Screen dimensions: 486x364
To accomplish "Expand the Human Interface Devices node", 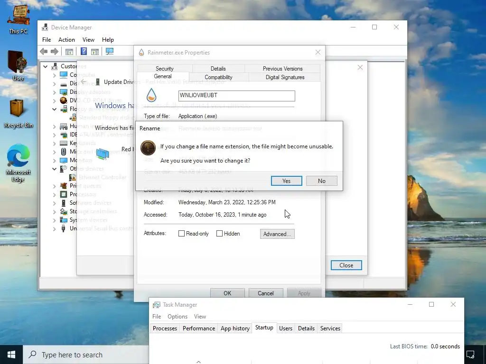I will (x=55, y=126).
